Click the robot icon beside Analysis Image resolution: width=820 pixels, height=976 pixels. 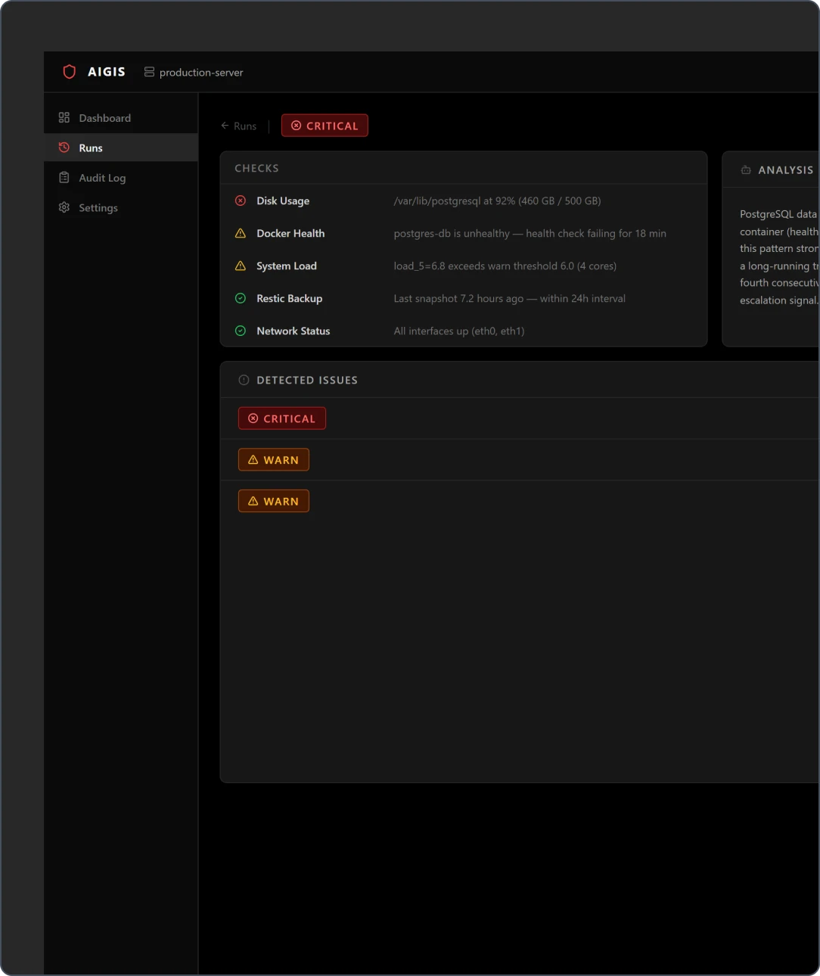click(746, 170)
